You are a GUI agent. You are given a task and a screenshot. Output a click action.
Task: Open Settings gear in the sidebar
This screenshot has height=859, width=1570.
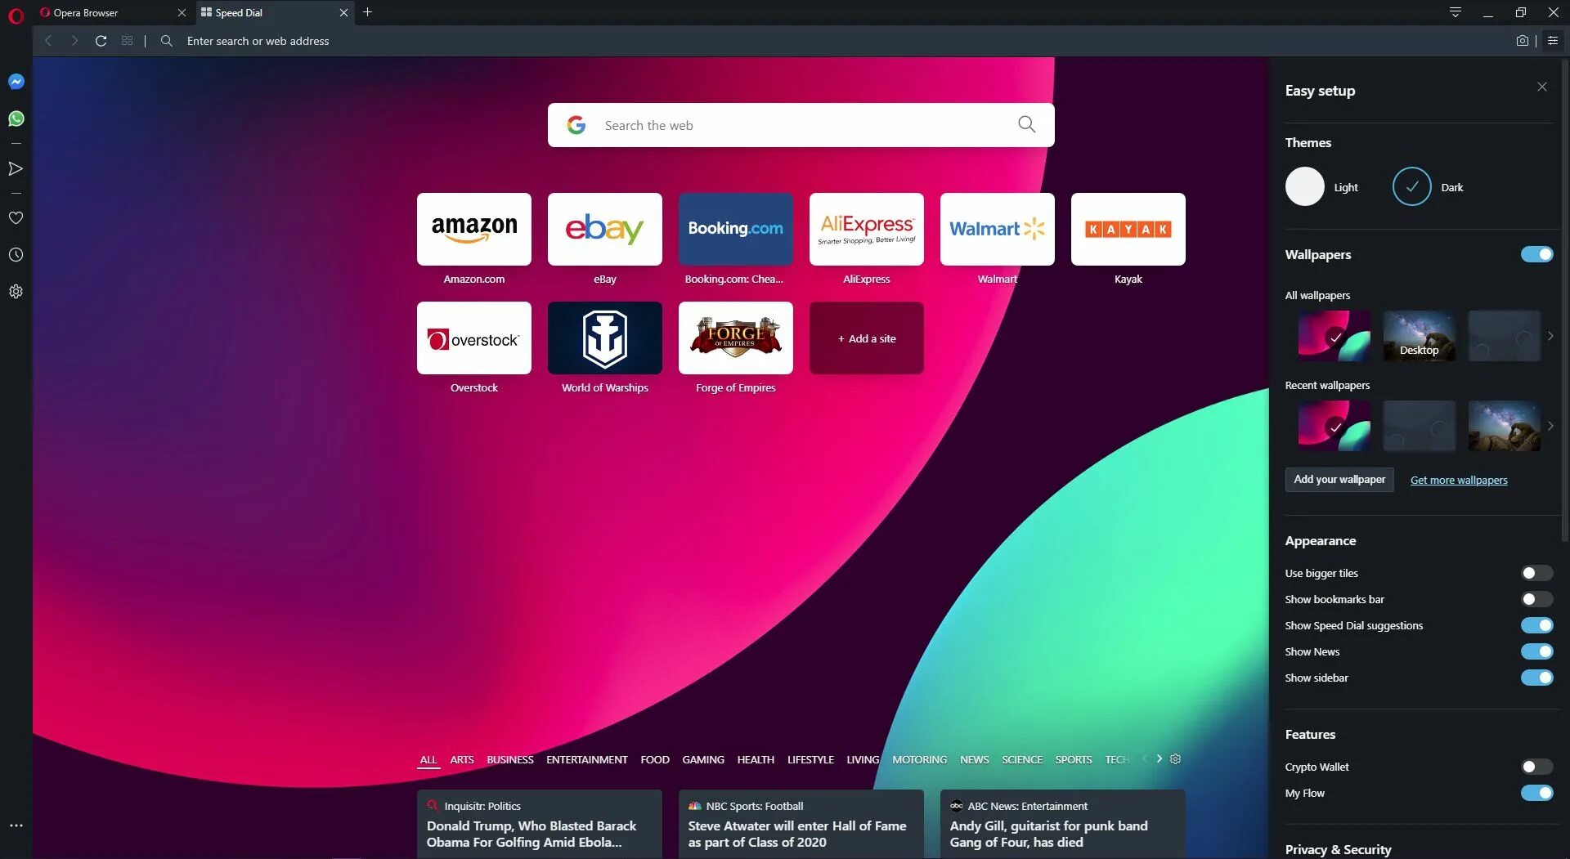pos(16,292)
